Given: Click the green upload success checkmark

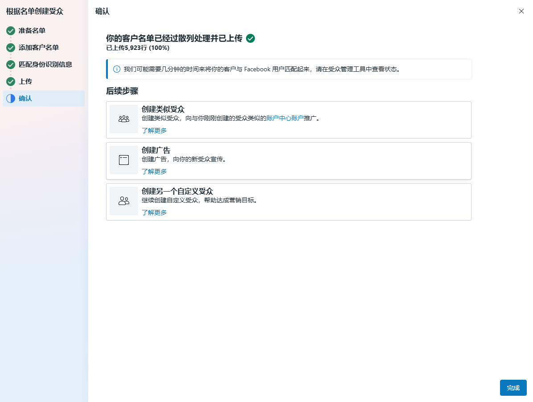Looking at the screenshot, I should [x=250, y=38].
